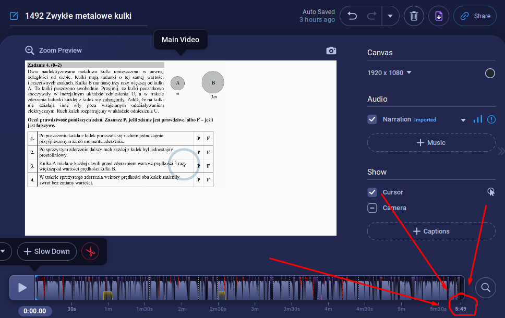505x318 pixels.
Task: Open narration audio levels icon
Action: 477,119
